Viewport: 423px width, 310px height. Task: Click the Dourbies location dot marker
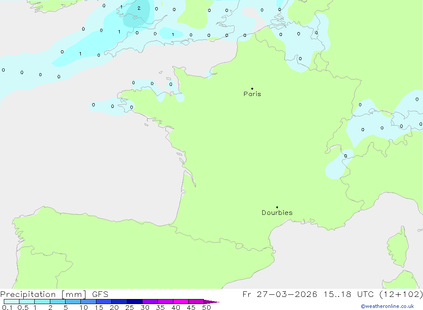(277, 207)
